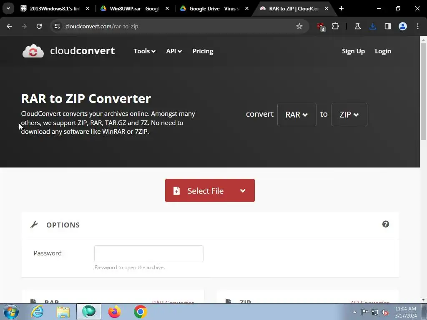Click the CloudConvert cloud logo icon
The width and height of the screenshot is (427, 320).
[x=33, y=51]
